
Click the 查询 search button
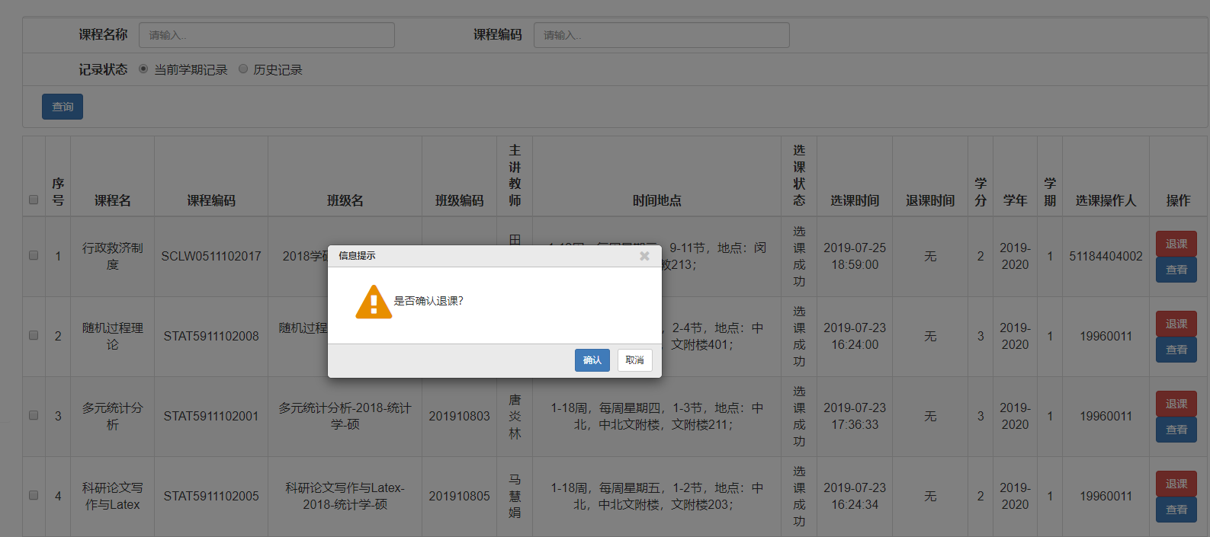tap(63, 107)
